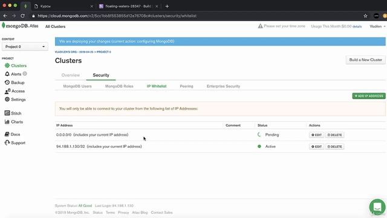Click the browser address bar URL
This screenshot has height=218, width=387.
click(117, 16)
